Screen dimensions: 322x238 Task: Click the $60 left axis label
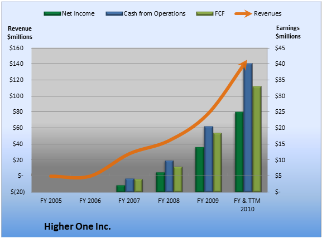coord(18,128)
